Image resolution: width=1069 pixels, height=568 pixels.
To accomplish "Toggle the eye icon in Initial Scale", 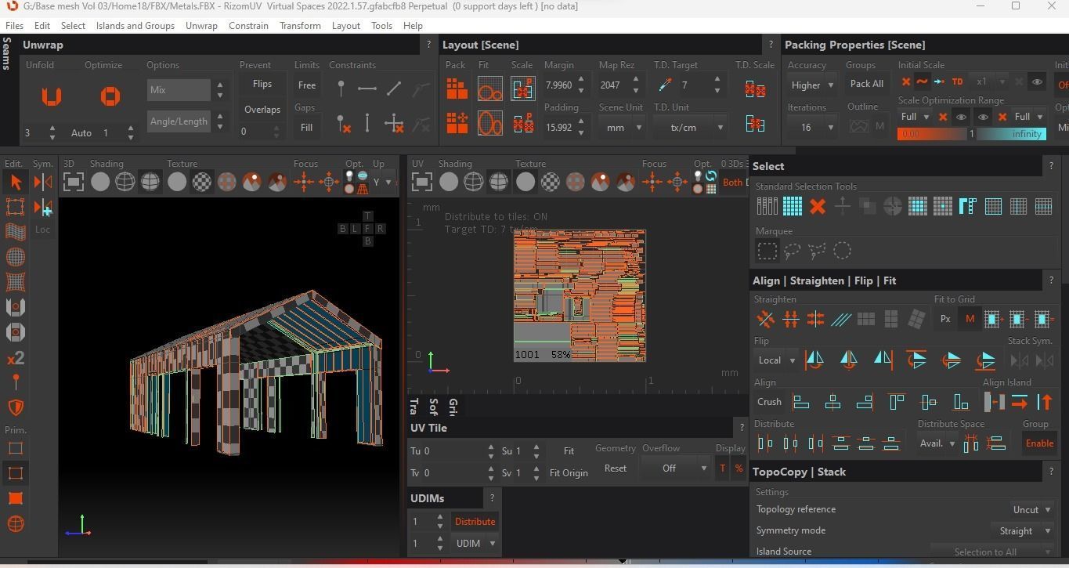I will [x=1037, y=81].
